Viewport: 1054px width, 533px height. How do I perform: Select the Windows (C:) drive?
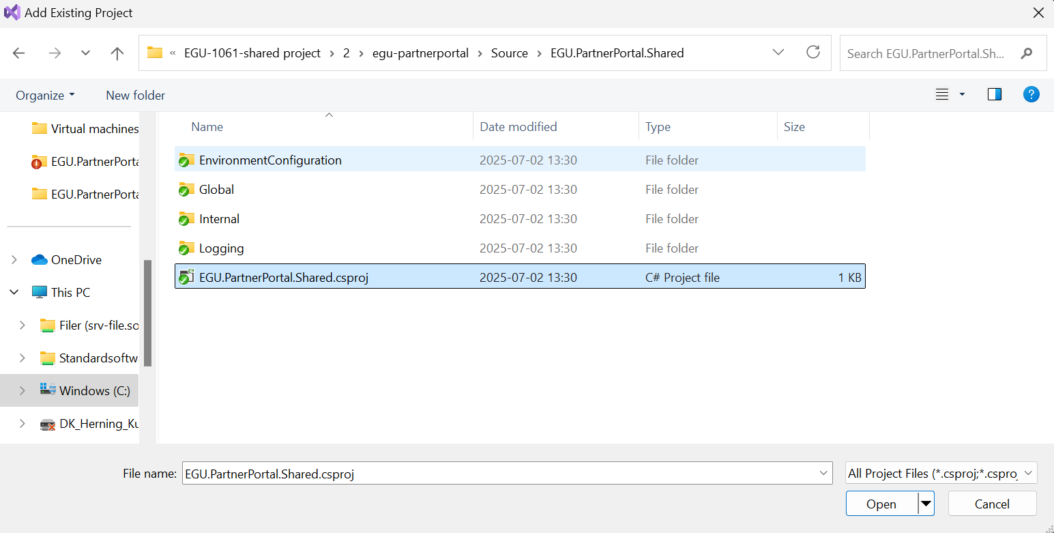(x=69, y=390)
